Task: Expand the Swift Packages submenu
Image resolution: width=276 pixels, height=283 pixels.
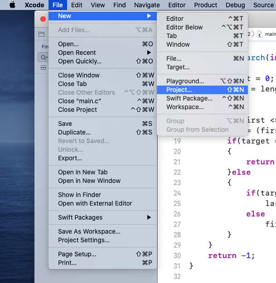Action: pos(102,217)
